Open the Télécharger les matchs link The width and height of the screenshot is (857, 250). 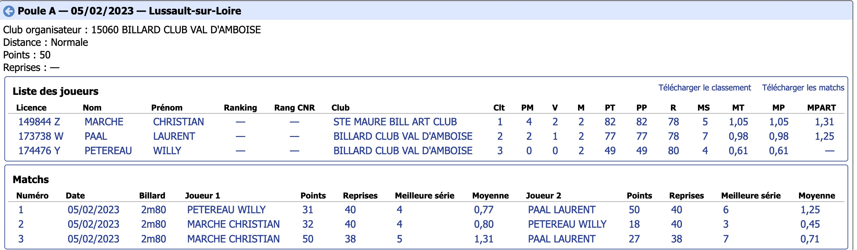click(x=803, y=88)
